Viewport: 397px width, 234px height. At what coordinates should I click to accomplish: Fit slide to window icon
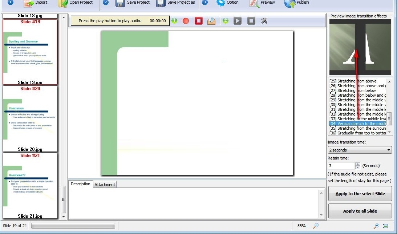click(386, 226)
